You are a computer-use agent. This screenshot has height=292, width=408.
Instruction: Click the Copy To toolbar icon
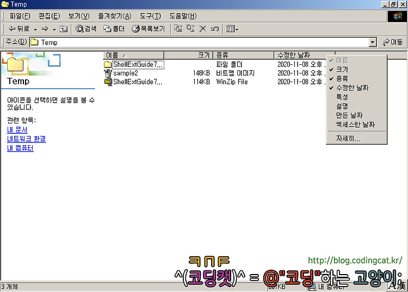click(x=190, y=29)
